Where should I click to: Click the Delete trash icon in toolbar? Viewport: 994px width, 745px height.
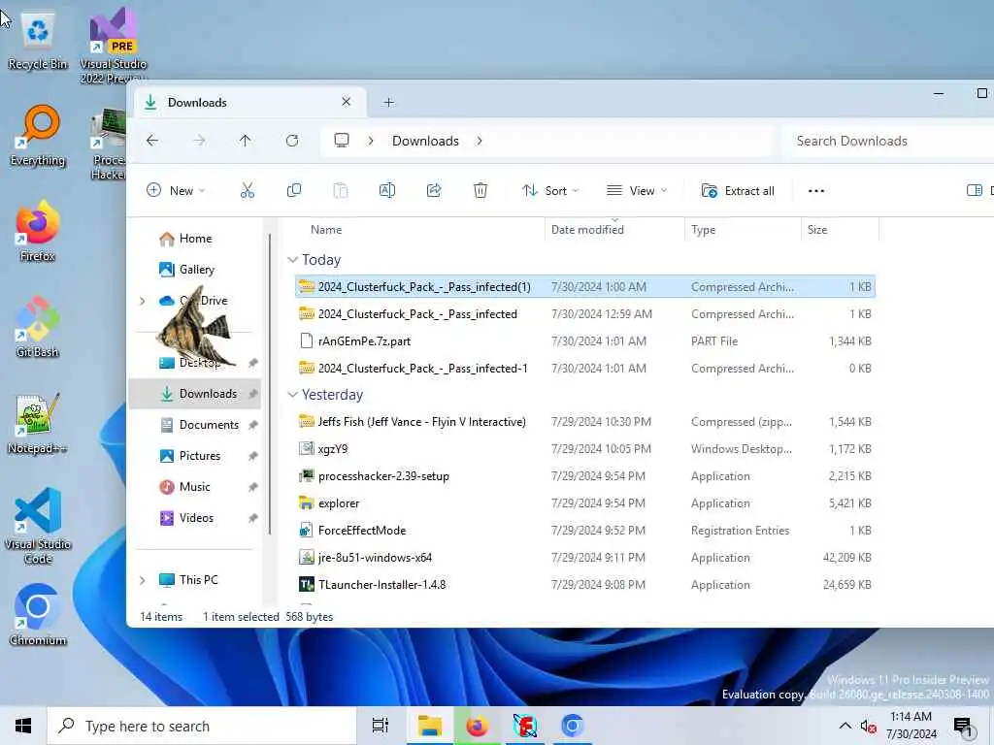(480, 191)
